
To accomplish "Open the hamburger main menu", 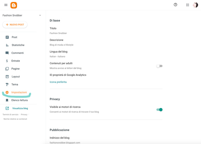I will click(x=6, y=5).
